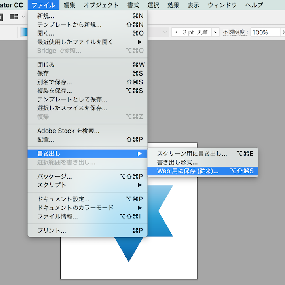Screen dimensions: 285x285
Task: Expand 最近使用したファイルを開く submenu
Action: click(x=87, y=42)
